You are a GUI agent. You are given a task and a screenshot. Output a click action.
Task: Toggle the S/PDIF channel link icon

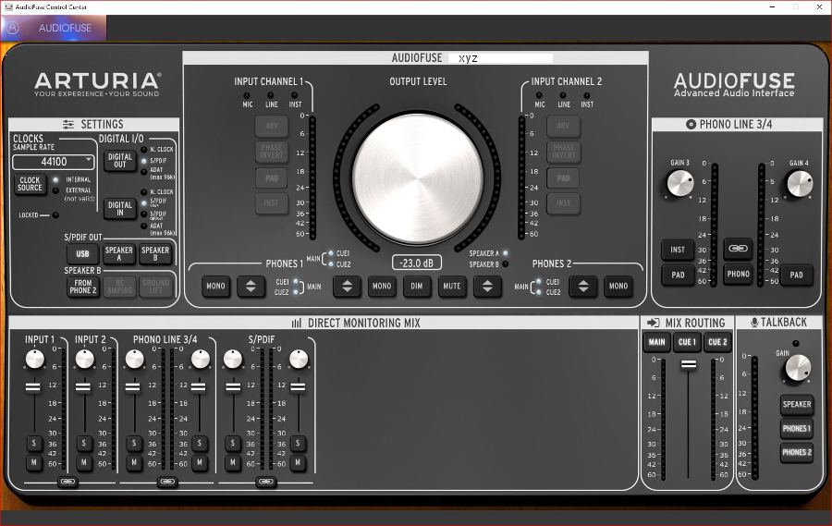pyautogui.click(x=266, y=482)
